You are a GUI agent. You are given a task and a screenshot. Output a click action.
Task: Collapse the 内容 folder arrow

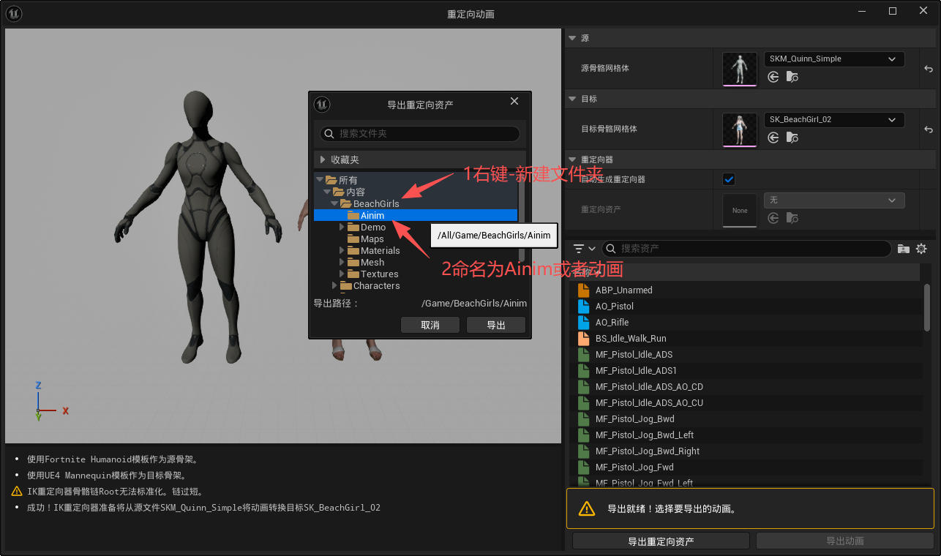[327, 192]
